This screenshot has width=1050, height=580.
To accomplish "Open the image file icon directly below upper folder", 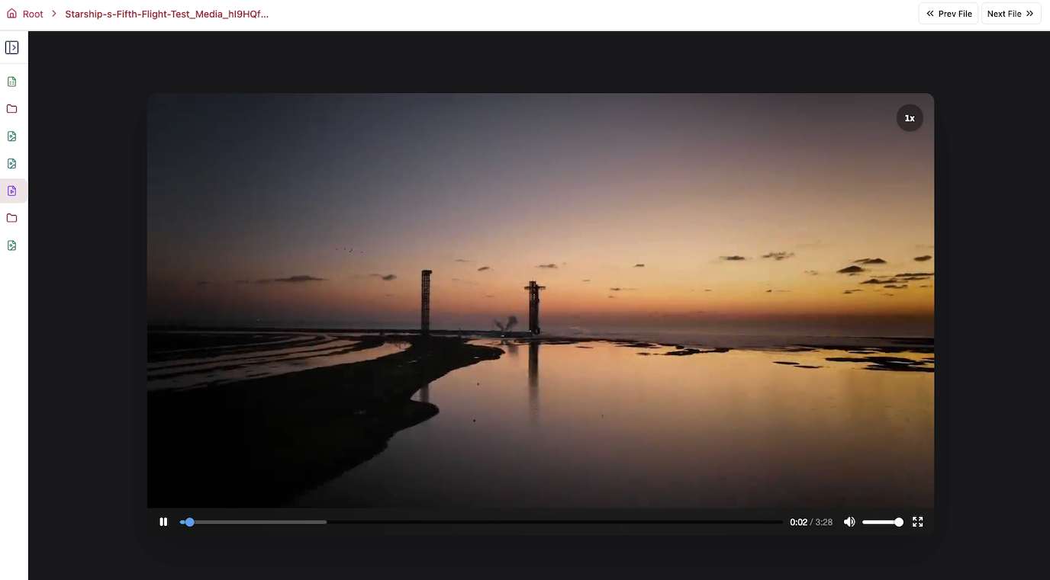I will 12,136.
